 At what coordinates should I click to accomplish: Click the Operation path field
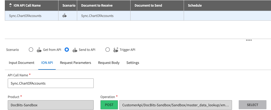(x=175, y=105)
